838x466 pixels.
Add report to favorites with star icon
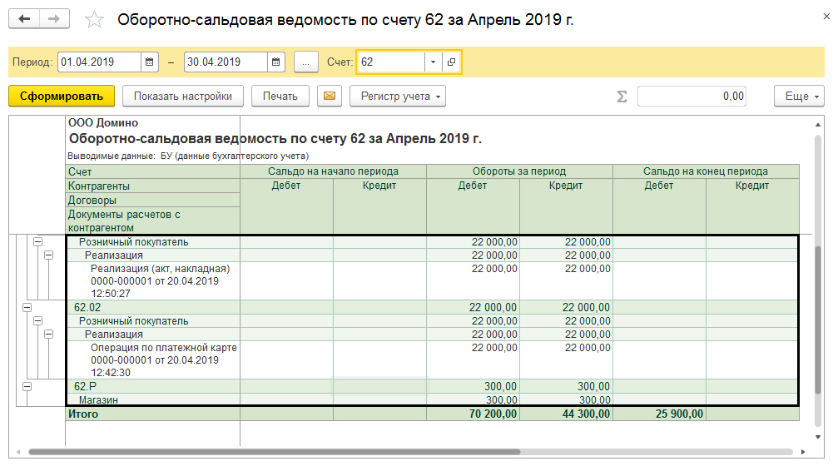coord(95,19)
